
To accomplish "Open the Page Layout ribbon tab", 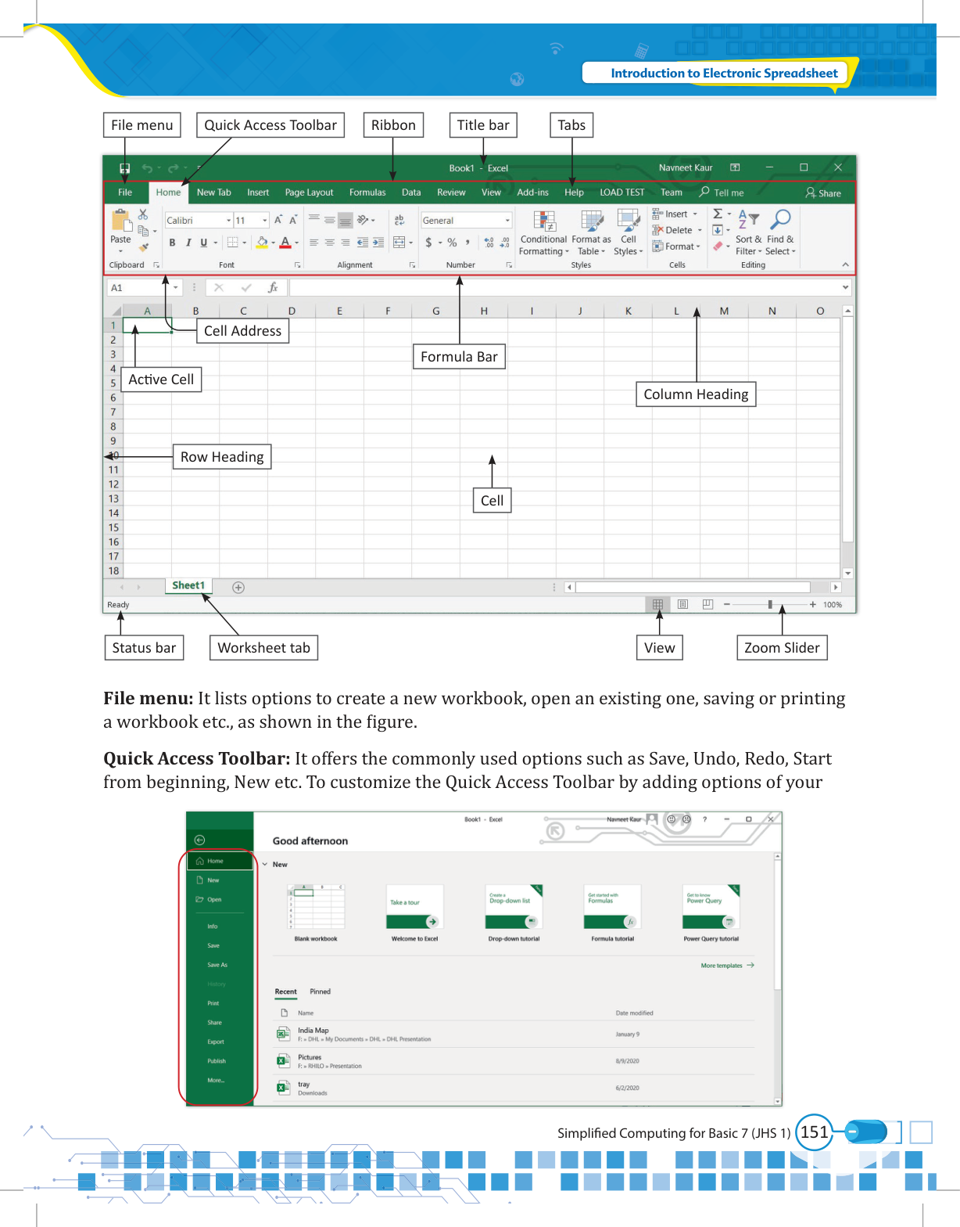I will coord(309,193).
